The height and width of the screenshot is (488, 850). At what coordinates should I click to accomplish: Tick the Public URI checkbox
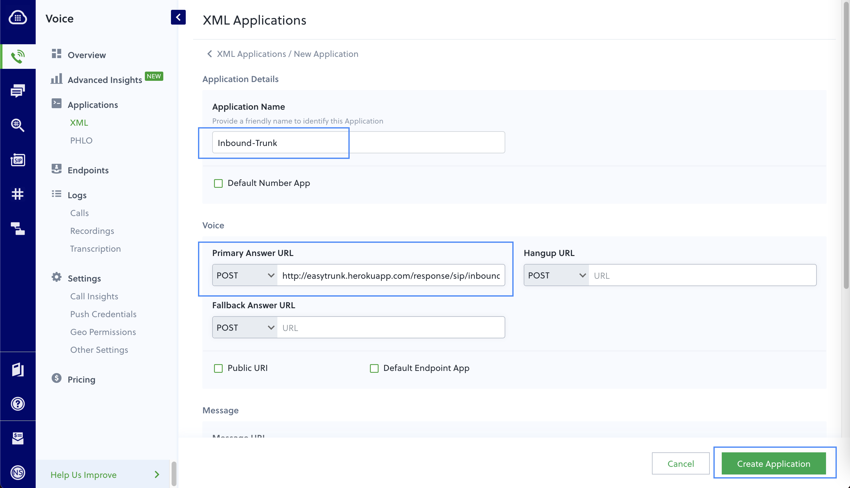(x=218, y=368)
